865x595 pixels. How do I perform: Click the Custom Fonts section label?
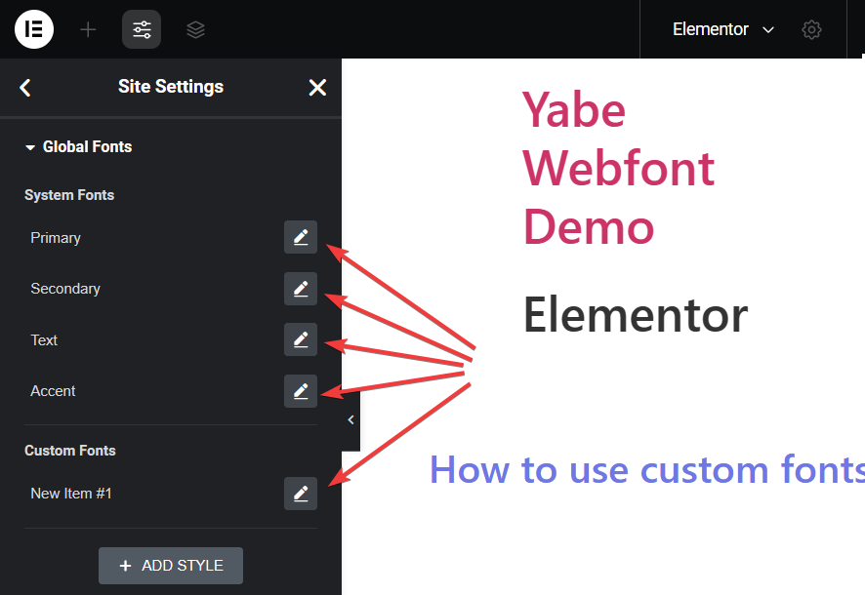click(x=70, y=451)
